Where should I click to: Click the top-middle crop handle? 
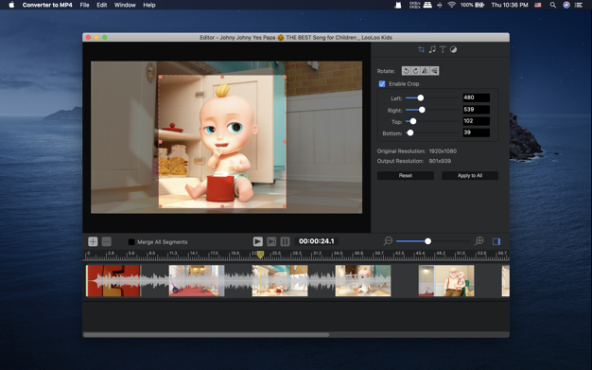tap(222, 77)
